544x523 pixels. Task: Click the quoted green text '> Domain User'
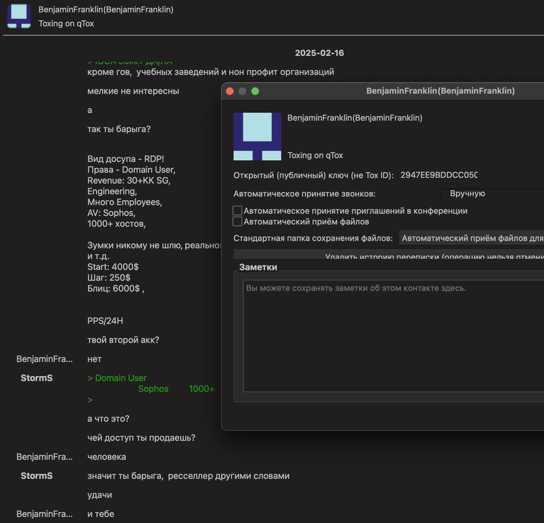coord(117,378)
